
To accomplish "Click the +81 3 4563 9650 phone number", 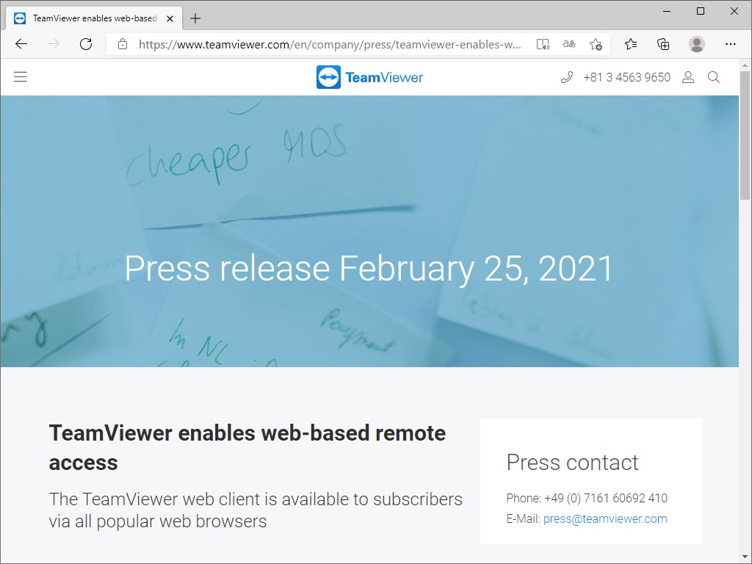I will coord(626,76).
